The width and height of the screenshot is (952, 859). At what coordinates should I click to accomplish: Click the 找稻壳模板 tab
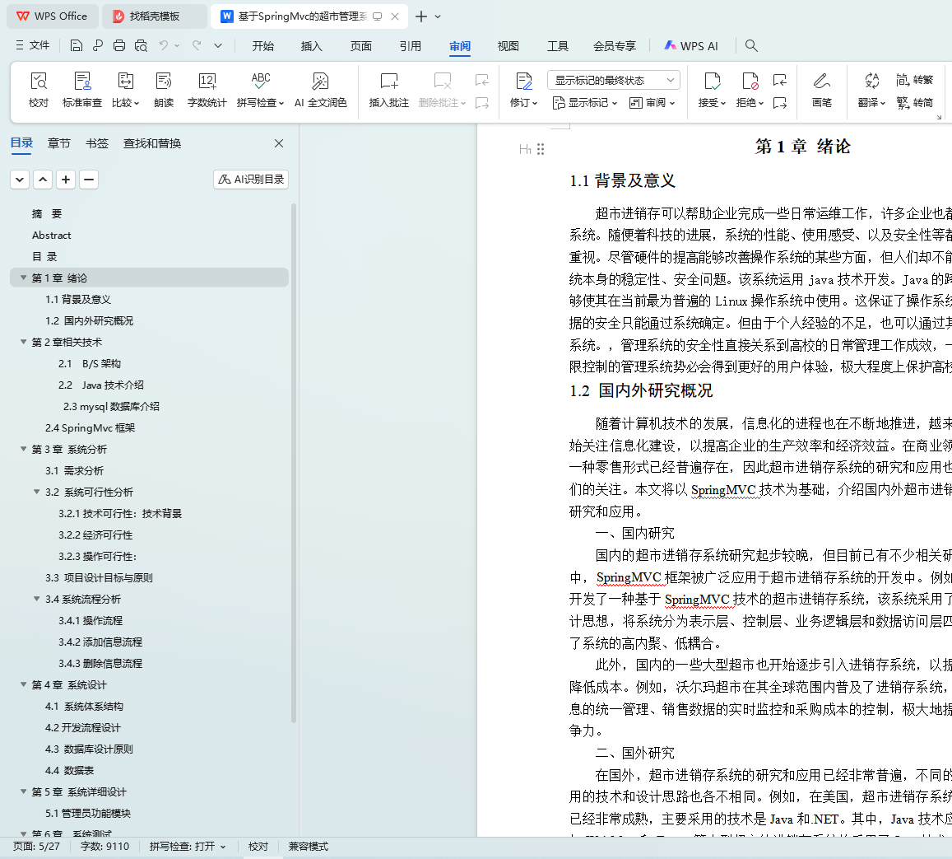point(154,16)
